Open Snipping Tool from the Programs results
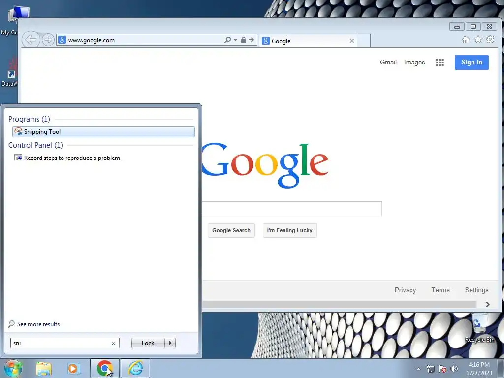The height and width of the screenshot is (378, 504). coord(103,132)
